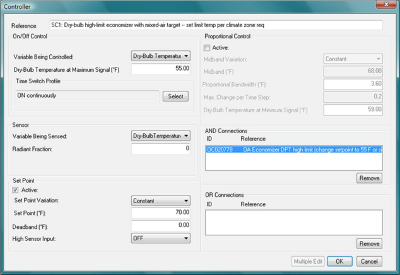Screen dimensions: 400x275
Task: Click the Proportional Bandwidth field
Action: coord(353,84)
